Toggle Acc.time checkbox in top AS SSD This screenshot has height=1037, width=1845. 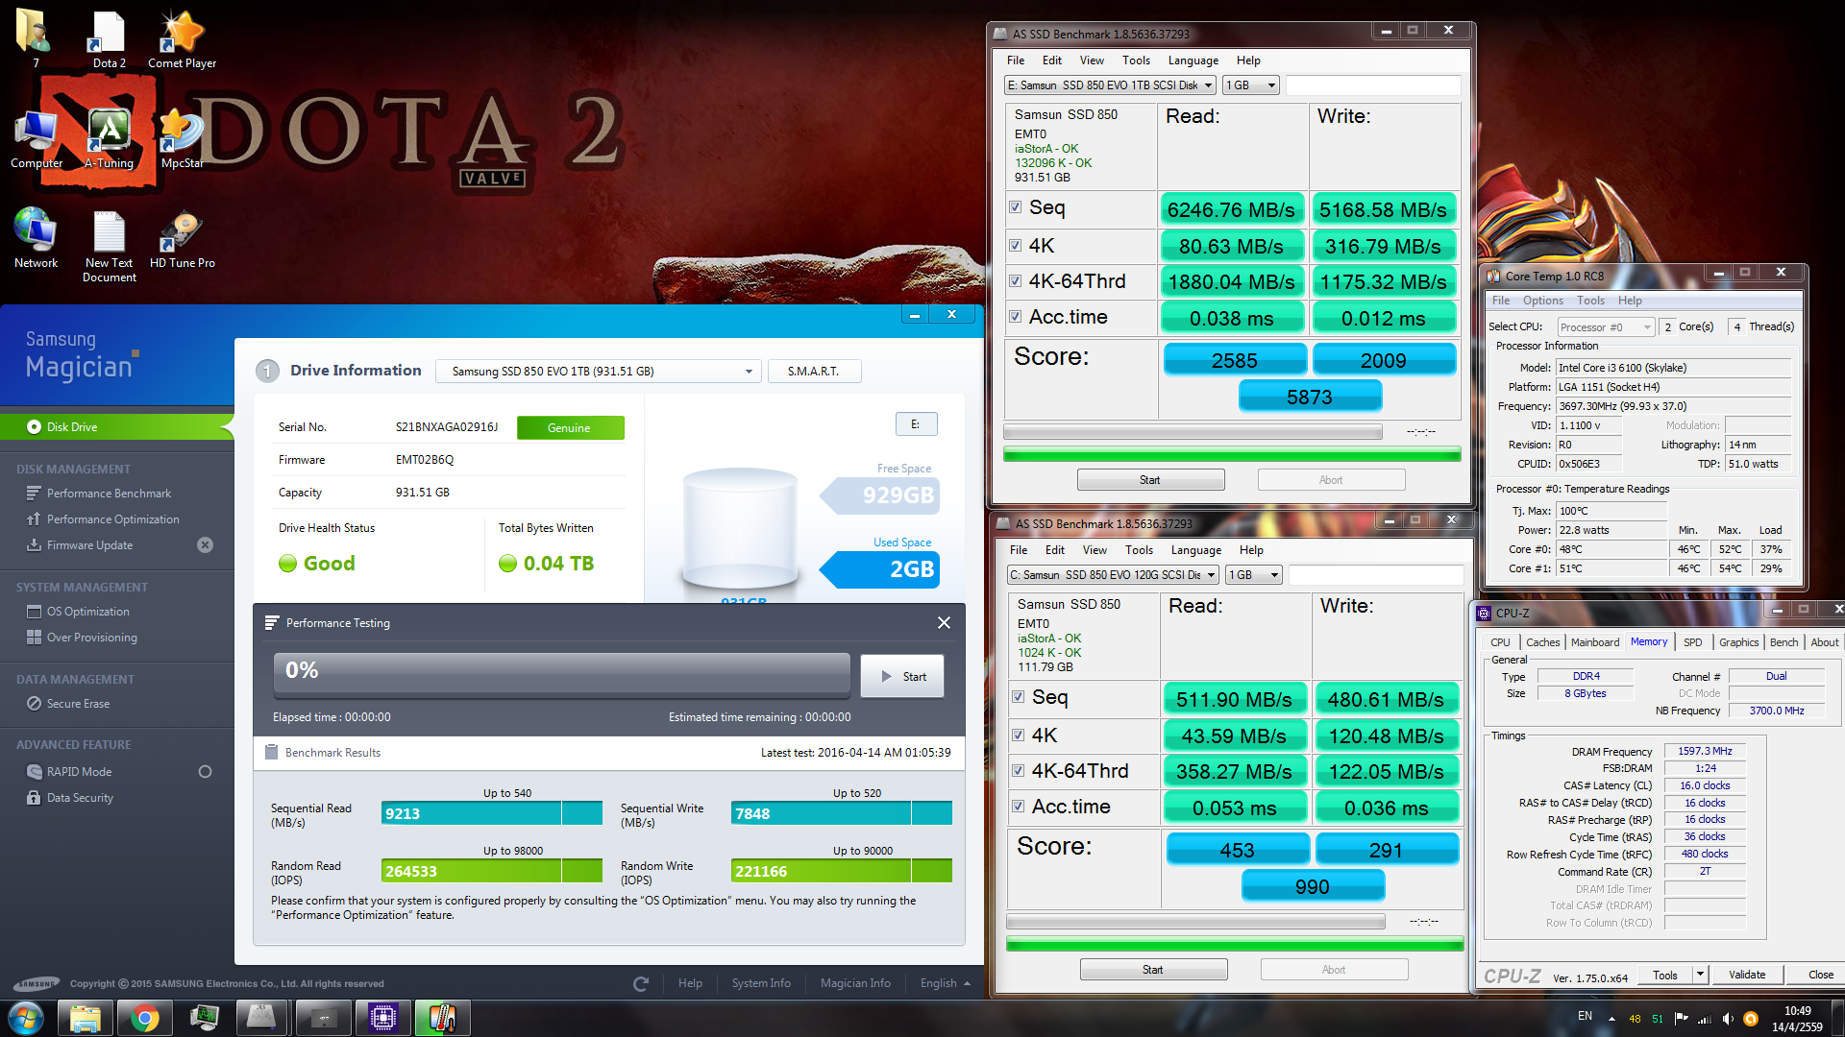point(1016,317)
